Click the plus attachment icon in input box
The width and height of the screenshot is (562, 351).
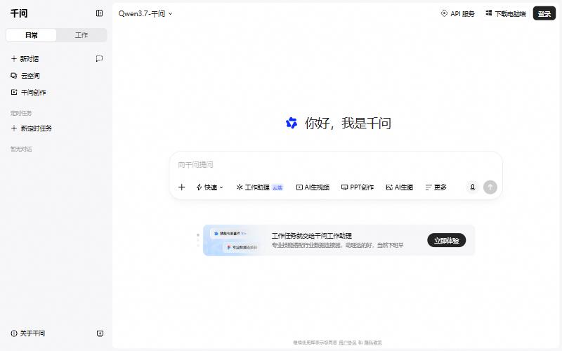pos(182,187)
